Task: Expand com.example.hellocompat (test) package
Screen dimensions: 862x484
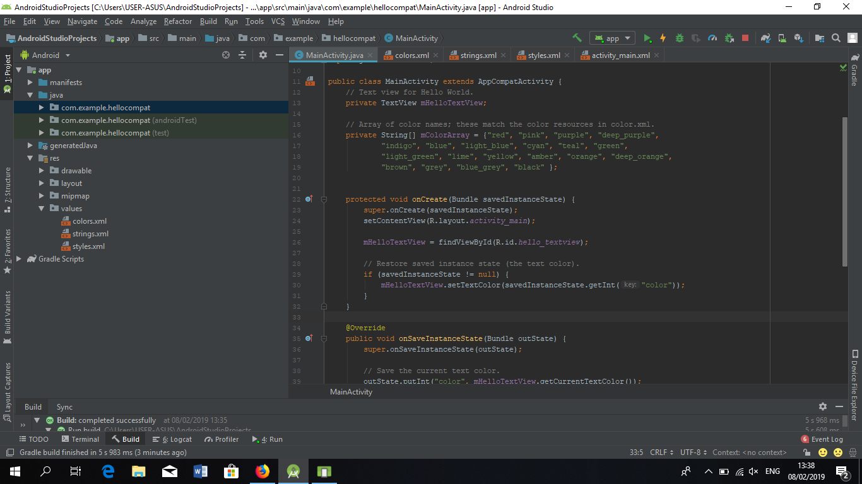Action: coord(42,133)
